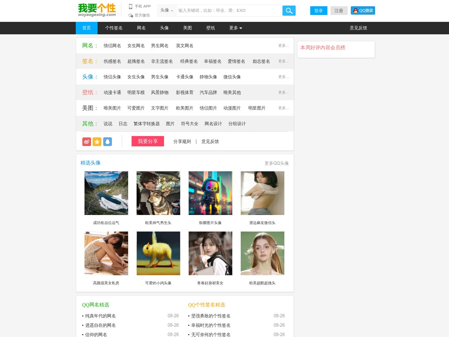
Task: Select the 微信头像 category
Action: coord(232,77)
